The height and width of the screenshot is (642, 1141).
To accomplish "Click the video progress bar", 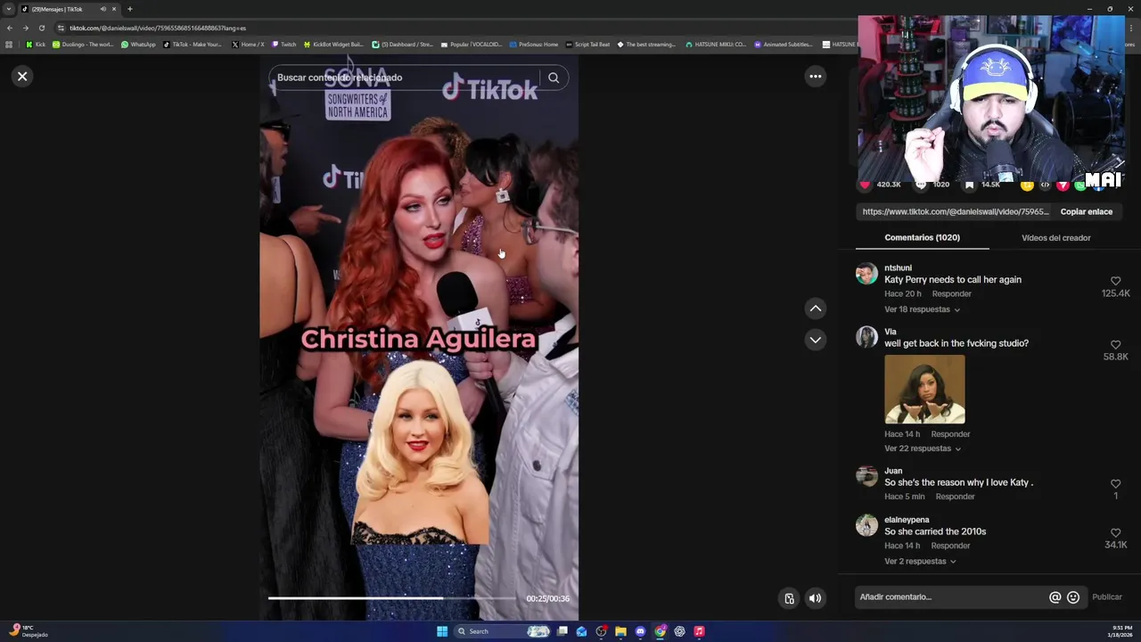I will point(392,598).
